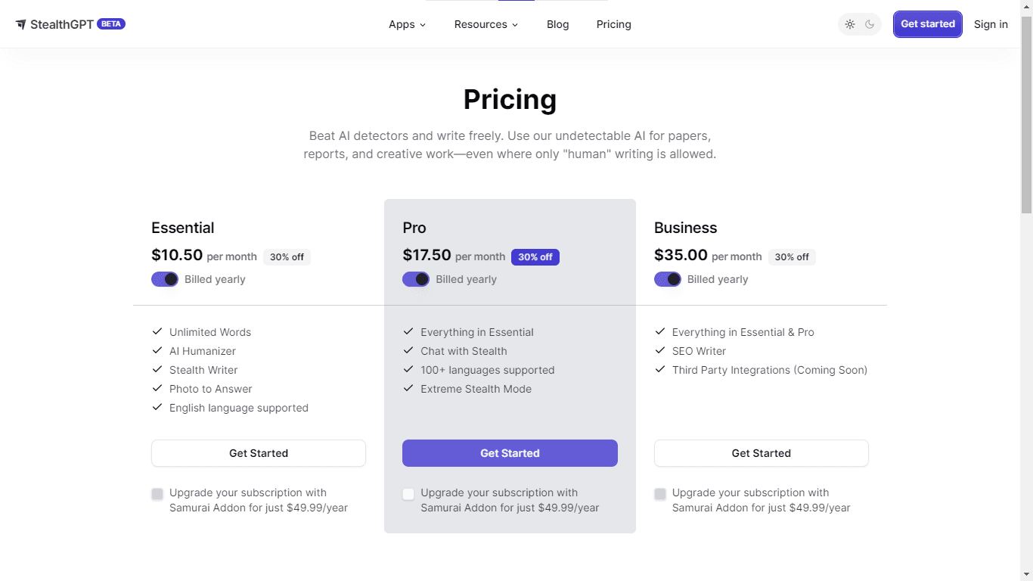Screen dimensions: 1033x581
Task: Click the BETA badge beside StealthGPT
Action: 111,24
